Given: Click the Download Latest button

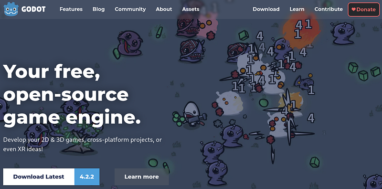Looking at the screenshot, I should click(39, 177).
